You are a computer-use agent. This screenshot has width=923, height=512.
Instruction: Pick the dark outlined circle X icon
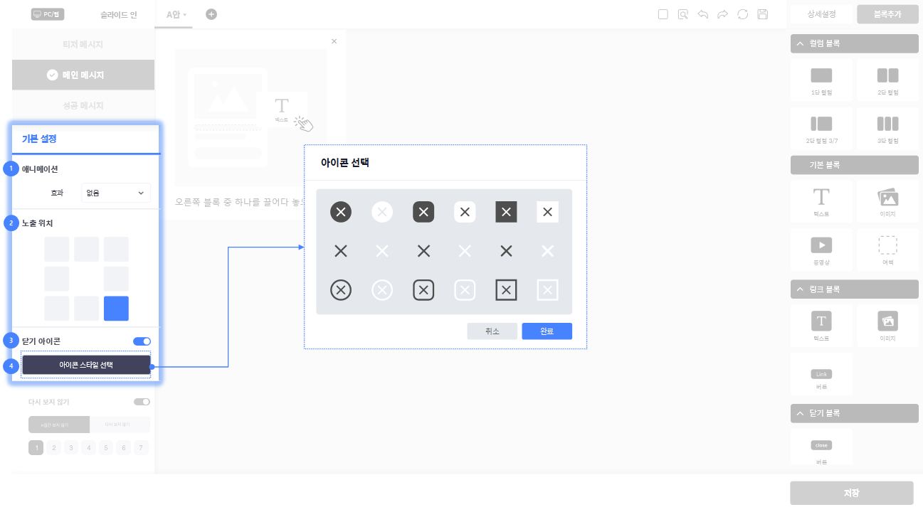341,290
